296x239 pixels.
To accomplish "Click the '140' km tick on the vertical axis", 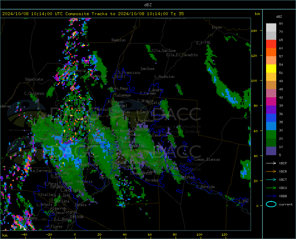I will tap(254, 31).
